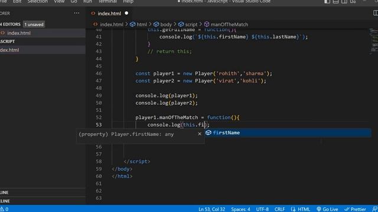Open the html breadcrumb segment
Screen dimensions: 378x212
(142, 24)
